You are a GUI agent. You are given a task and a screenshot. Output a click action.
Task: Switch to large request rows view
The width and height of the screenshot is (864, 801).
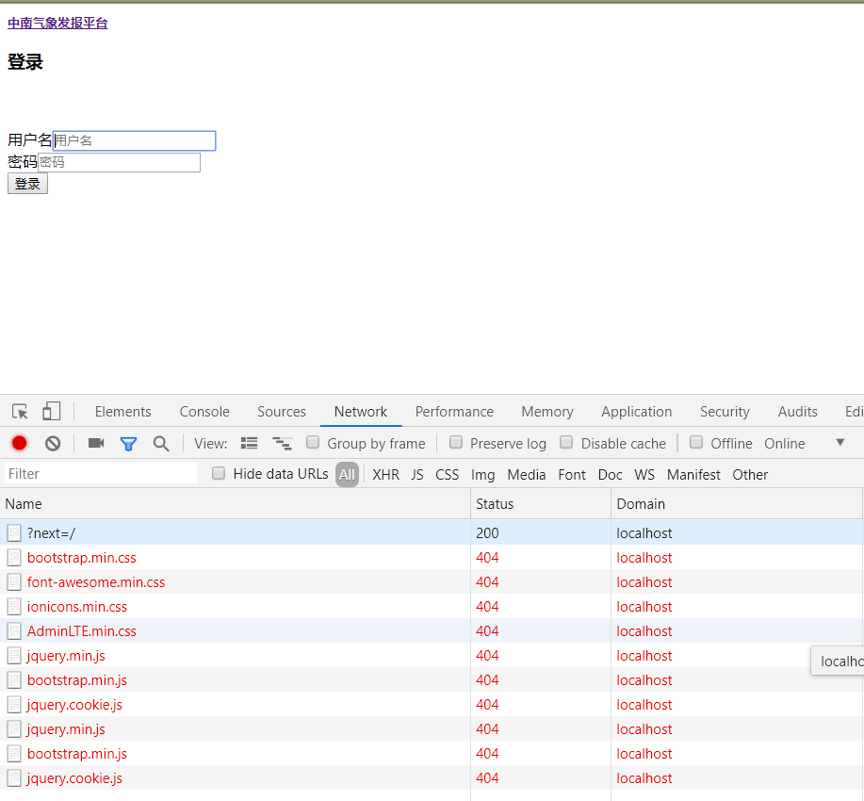click(x=249, y=443)
